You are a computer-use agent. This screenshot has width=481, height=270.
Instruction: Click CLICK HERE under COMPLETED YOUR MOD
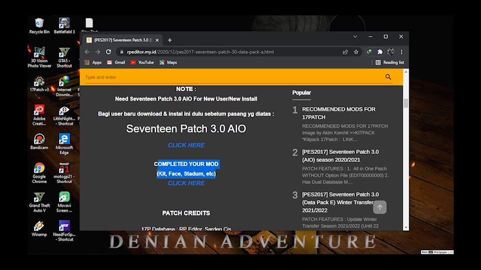[x=186, y=183]
